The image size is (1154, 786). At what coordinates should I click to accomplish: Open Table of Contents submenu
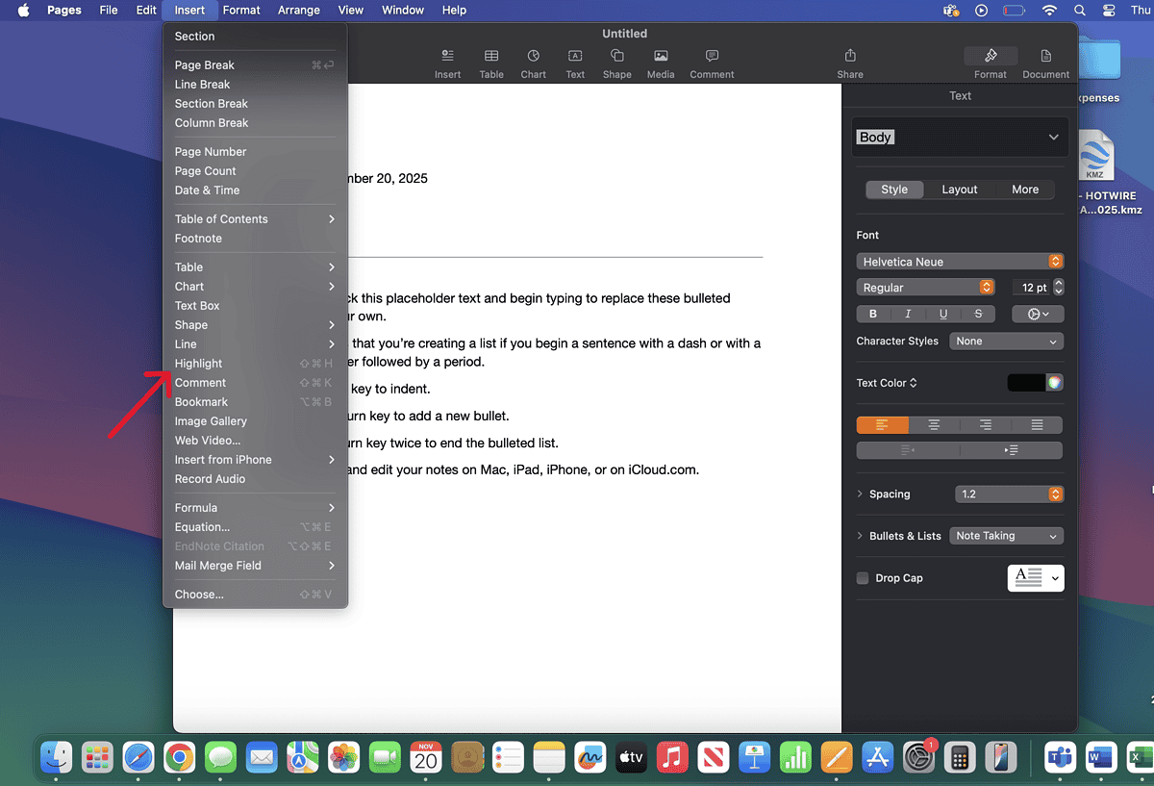(255, 219)
